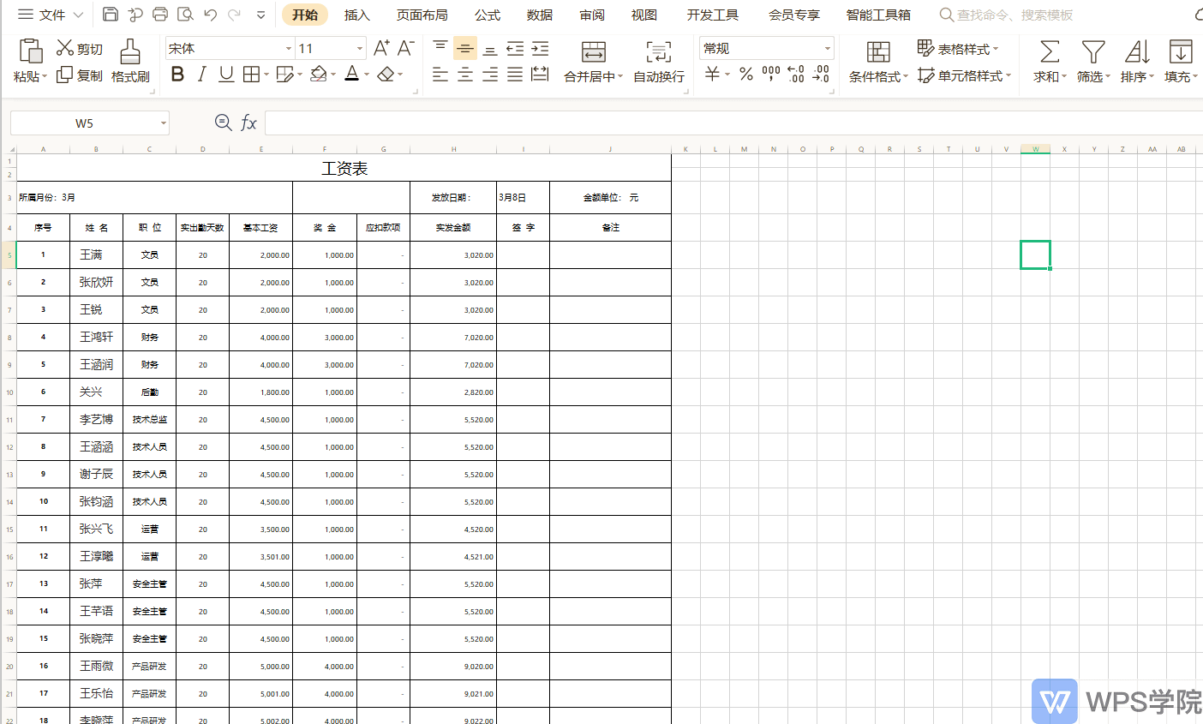Image resolution: width=1203 pixels, height=724 pixels.
Task: Click the distributed alignment icon
Action: tap(540, 75)
